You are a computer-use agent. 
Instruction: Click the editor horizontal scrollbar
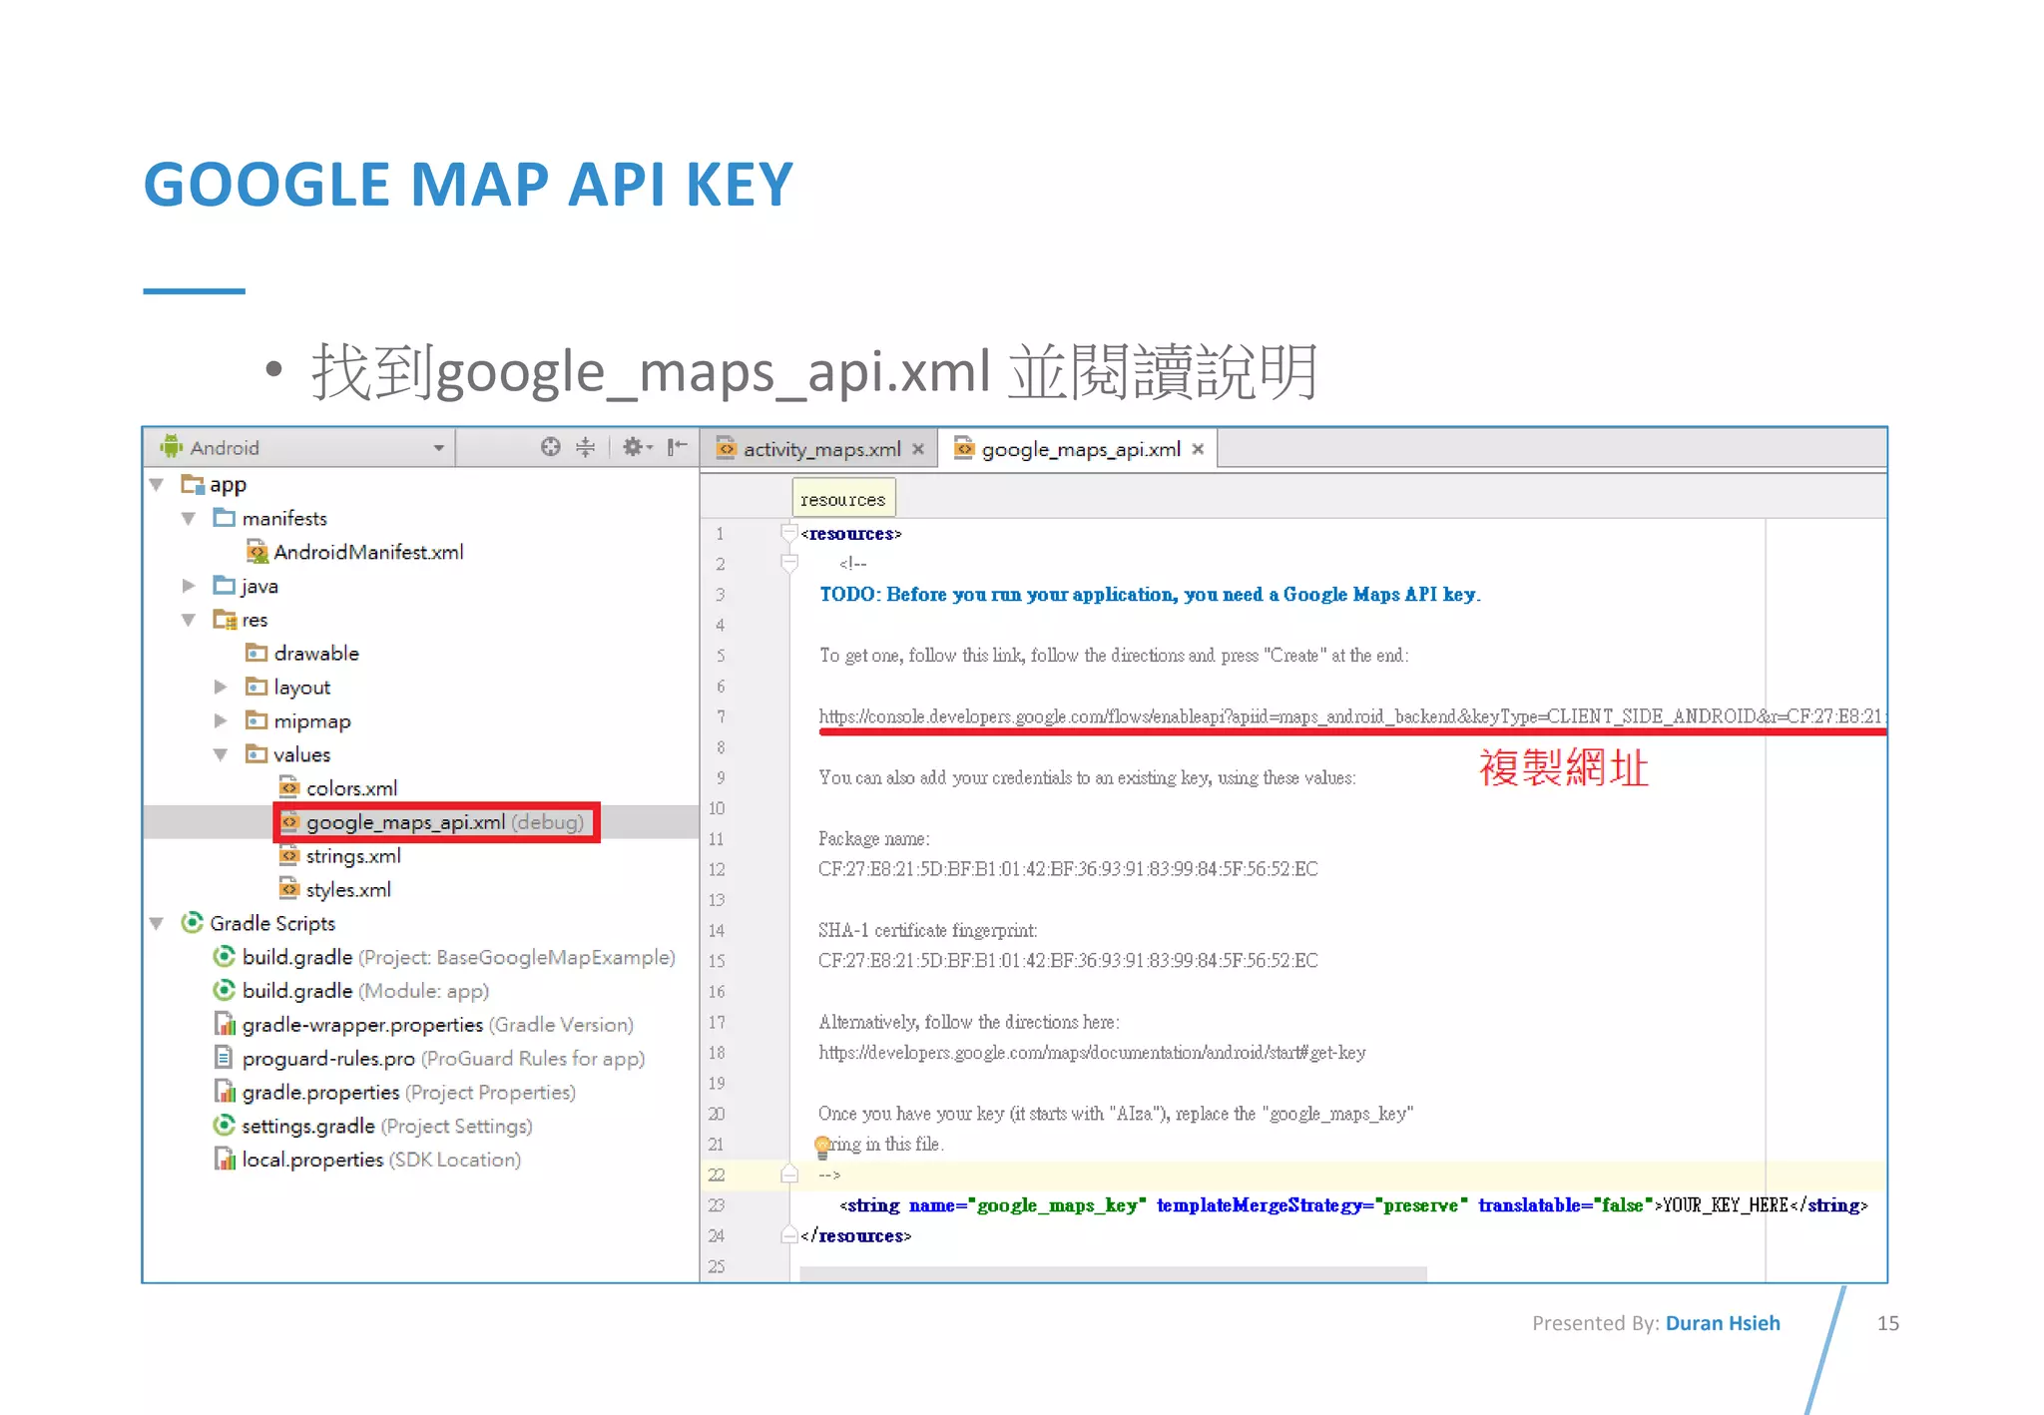coord(1113,1274)
